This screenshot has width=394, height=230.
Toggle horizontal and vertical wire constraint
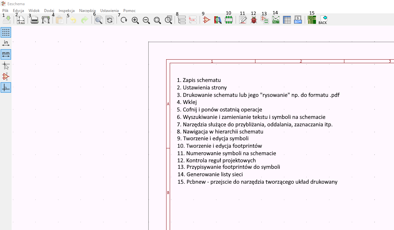pyautogui.click(x=6, y=87)
